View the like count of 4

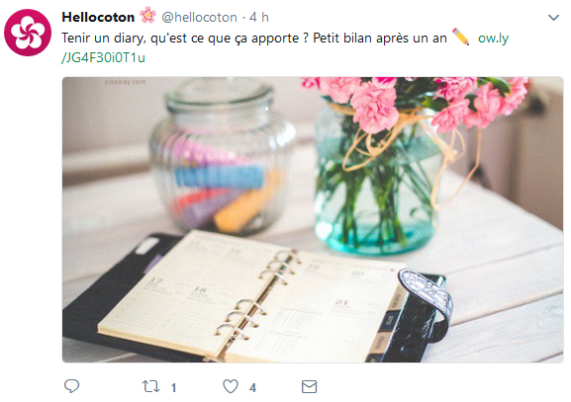(x=252, y=388)
